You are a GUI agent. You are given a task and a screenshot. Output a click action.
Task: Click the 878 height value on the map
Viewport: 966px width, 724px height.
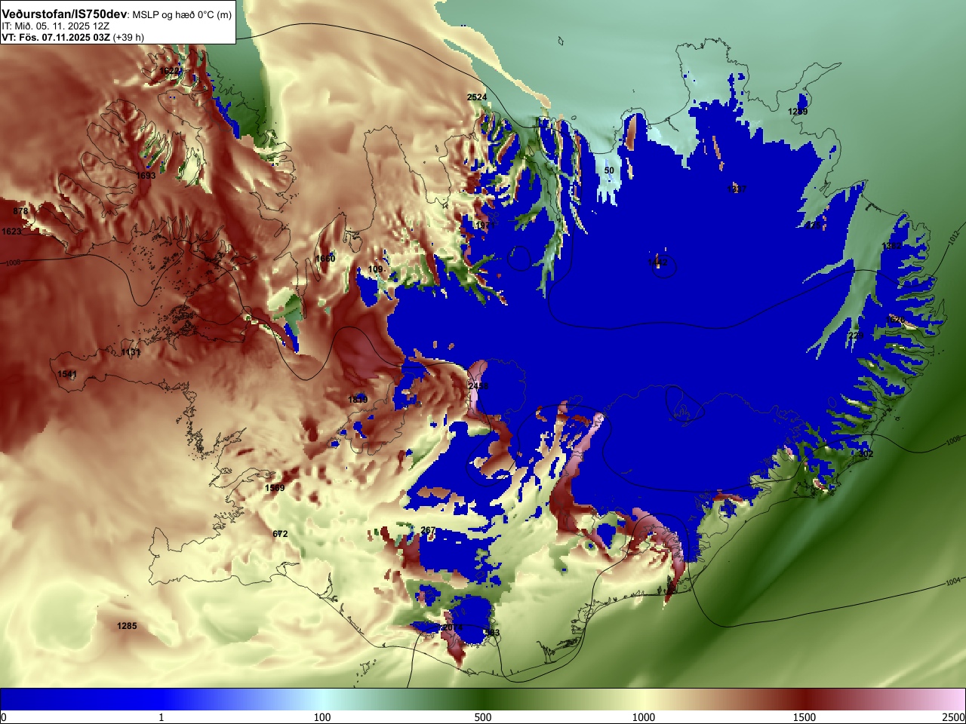pos(20,211)
